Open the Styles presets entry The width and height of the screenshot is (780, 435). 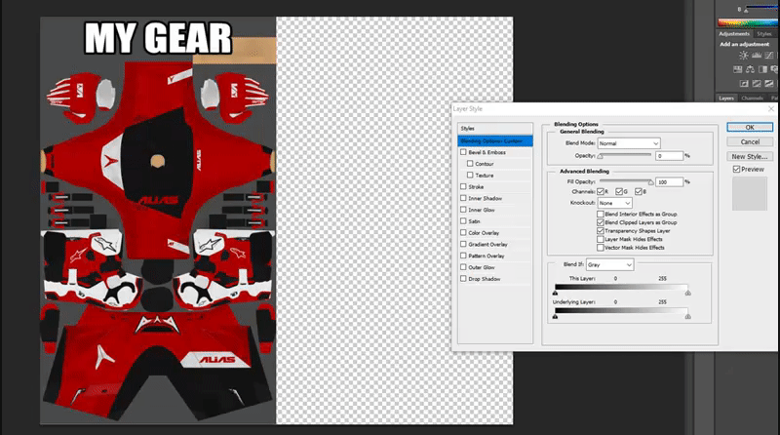pos(495,129)
